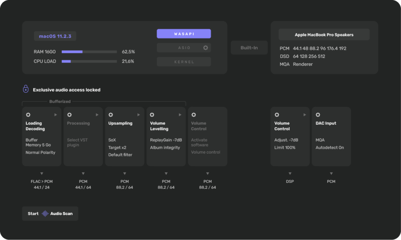This screenshot has height=240, width=401.
Task: Click Limit 100% setting
Action: 285,148
